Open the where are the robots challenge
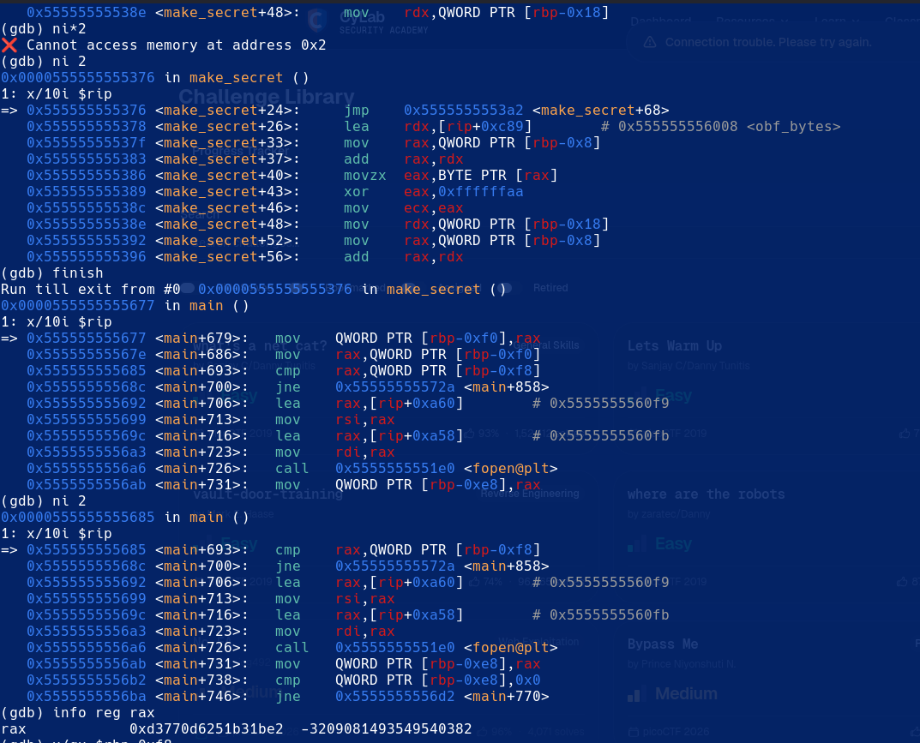920x743 pixels. pyautogui.click(x=706, y=494)
